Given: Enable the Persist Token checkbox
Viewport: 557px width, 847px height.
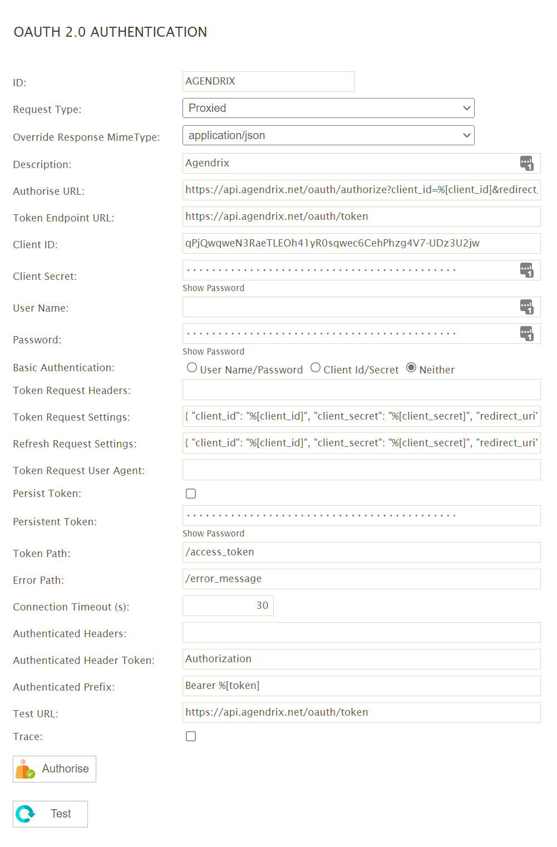Looking at the screenshot, I should click(191, 493).
